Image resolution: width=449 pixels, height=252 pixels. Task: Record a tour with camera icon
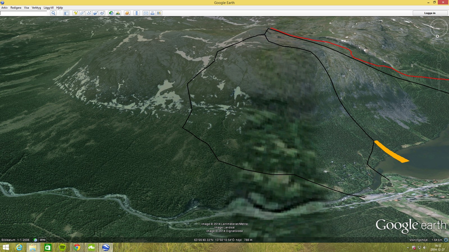(x=102, y=13)
